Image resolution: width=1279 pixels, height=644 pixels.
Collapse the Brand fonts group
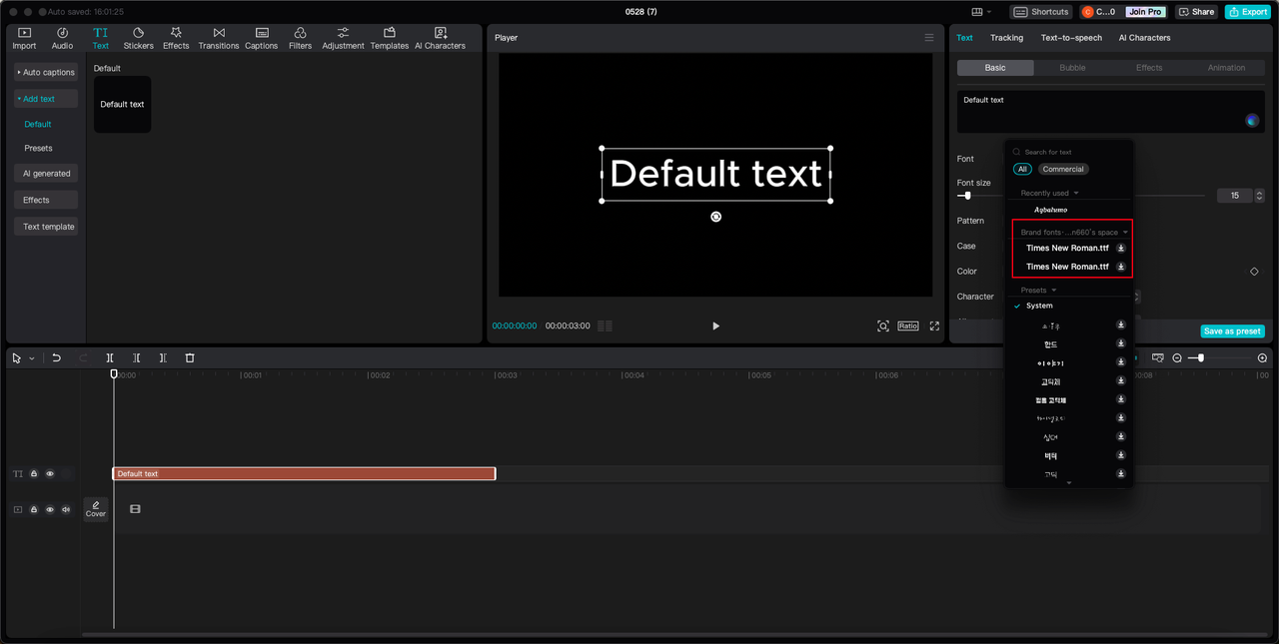(x=1125, y=233)
